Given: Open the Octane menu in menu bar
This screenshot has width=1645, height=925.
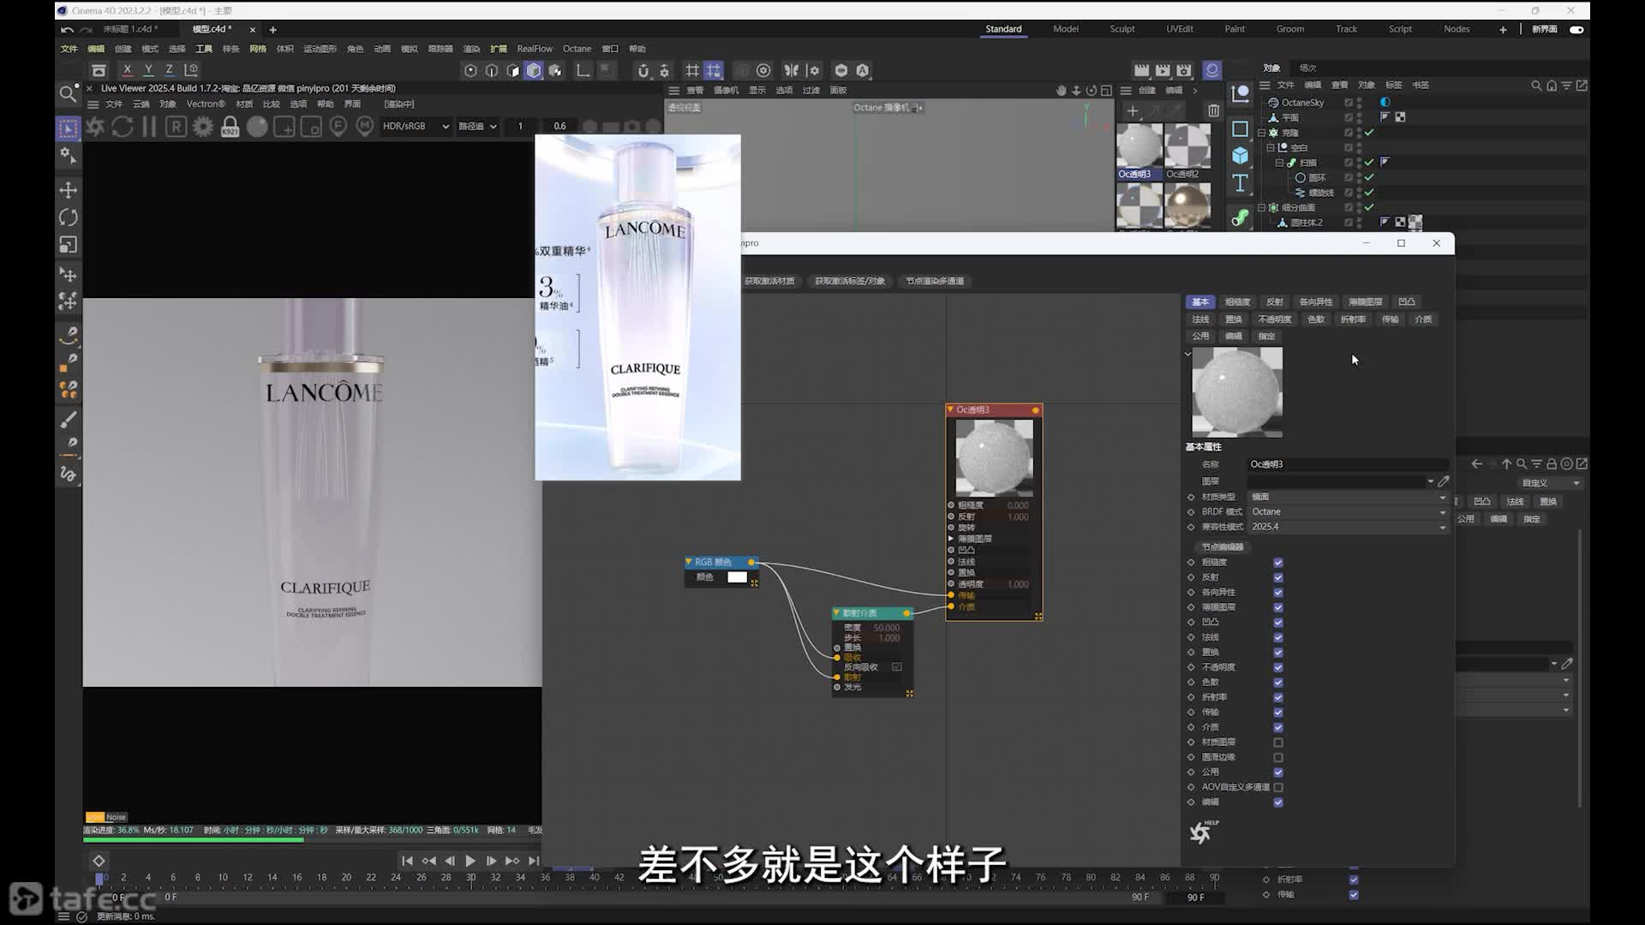Looking at the screenshot, I should coord(577,49).
